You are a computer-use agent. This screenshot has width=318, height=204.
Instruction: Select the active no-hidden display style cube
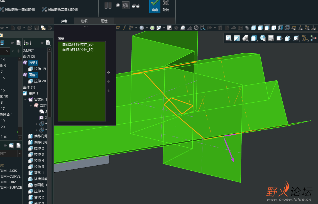[267, 28]
